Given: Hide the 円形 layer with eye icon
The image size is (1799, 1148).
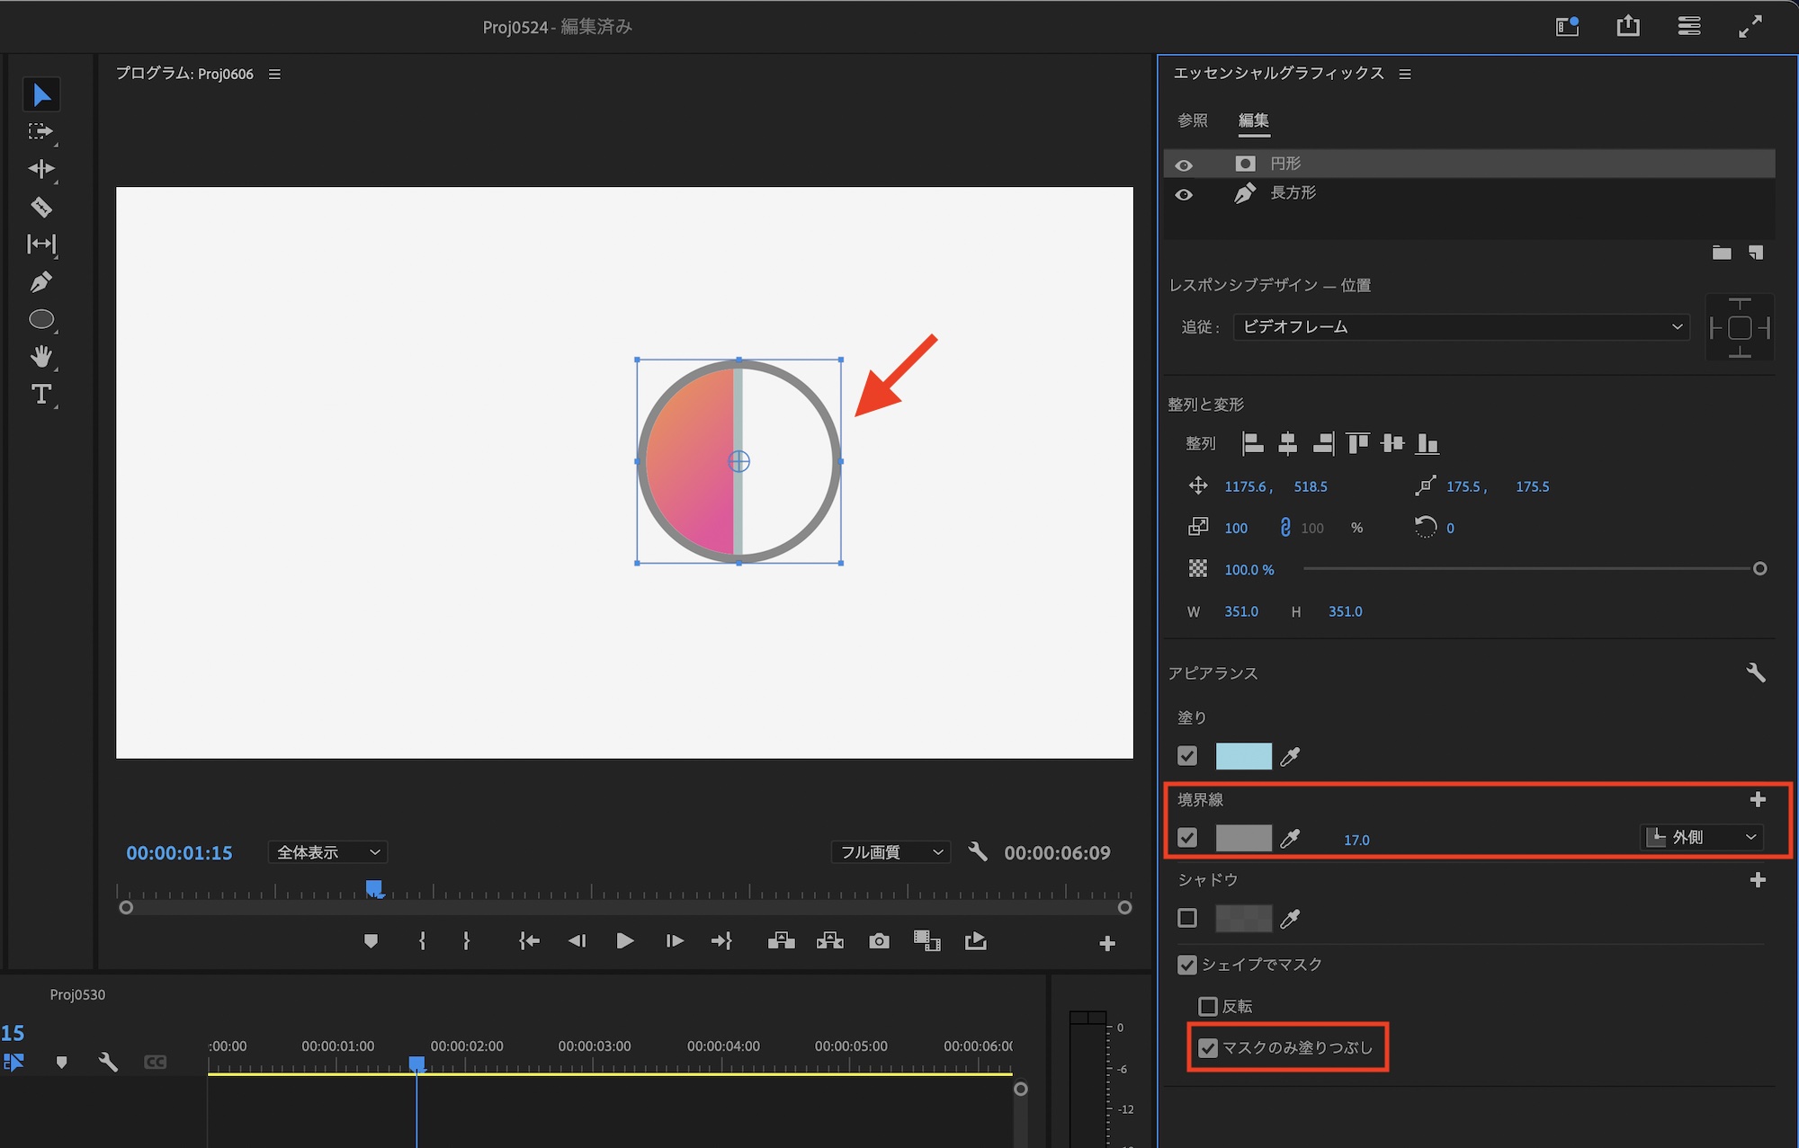Looking at the screenshot, I should click(1184, 165).
